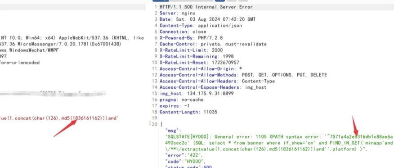The width and height of the screenshot is (394, 168).
Task: Click 'Access-Control-Allow-Origin: *' header
Action: [x=201, y=69]
